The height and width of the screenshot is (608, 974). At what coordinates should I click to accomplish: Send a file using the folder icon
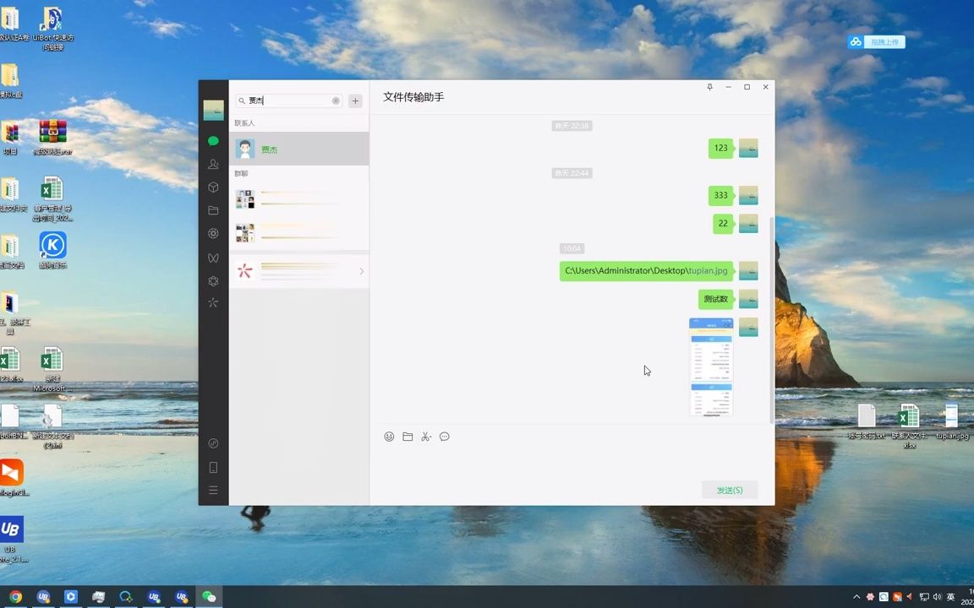tap(408, 437)
